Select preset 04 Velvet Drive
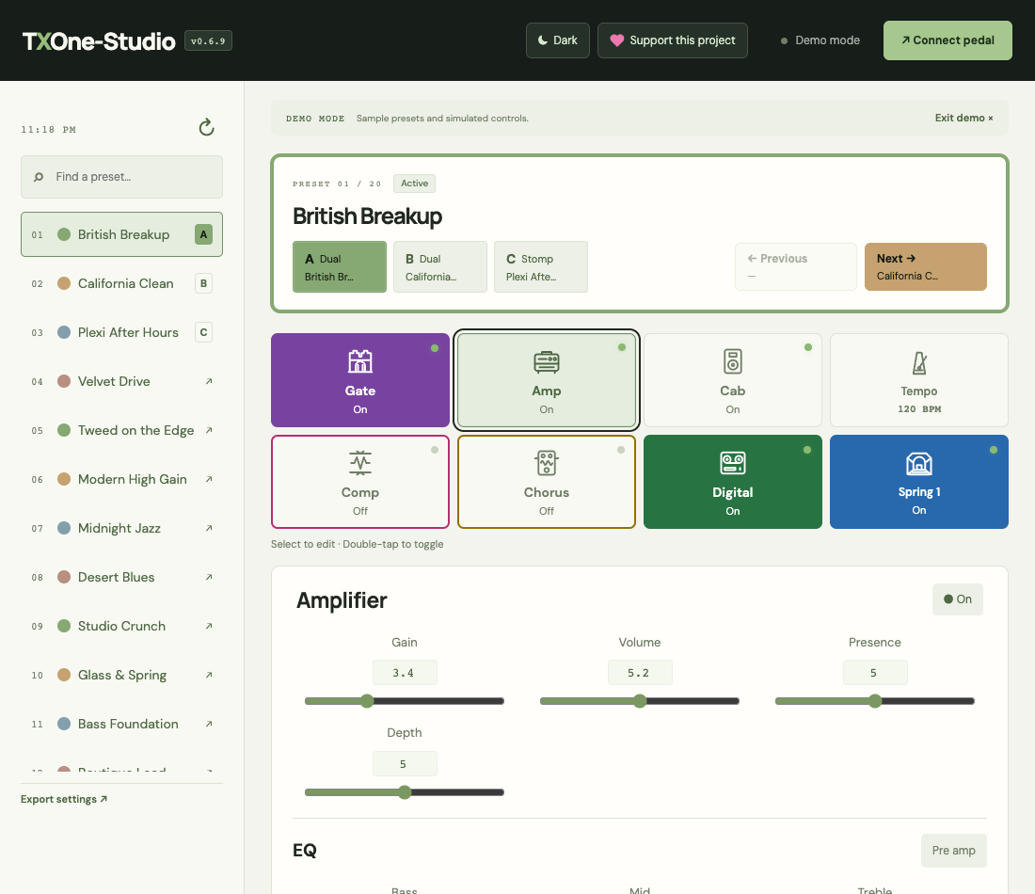 coord(121,382)
